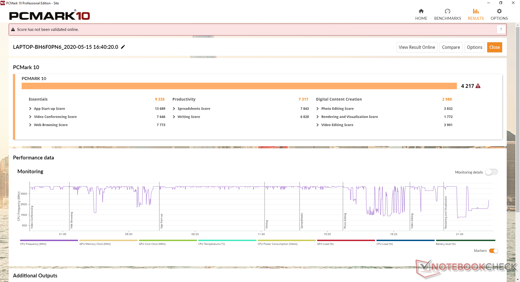Select the CPU Frequency purple legend swatch
This screenshot has height=282, width=520.
49,240
